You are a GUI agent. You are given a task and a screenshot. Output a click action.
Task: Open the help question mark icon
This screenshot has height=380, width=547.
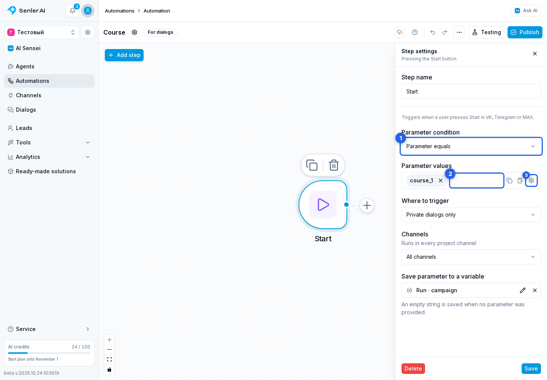point(415,32)
